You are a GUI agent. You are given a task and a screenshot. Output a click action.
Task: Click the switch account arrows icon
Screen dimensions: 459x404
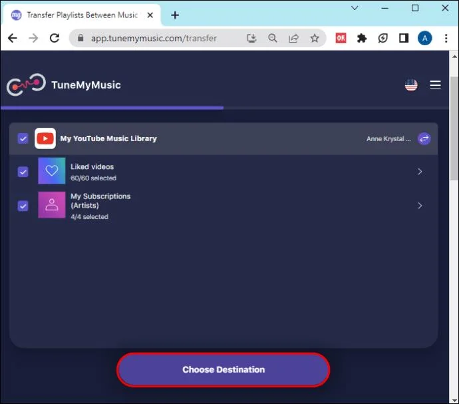[424, 138]
